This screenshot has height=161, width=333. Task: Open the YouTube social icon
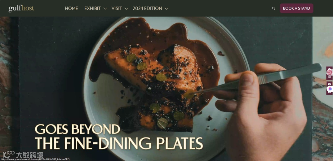329,84
